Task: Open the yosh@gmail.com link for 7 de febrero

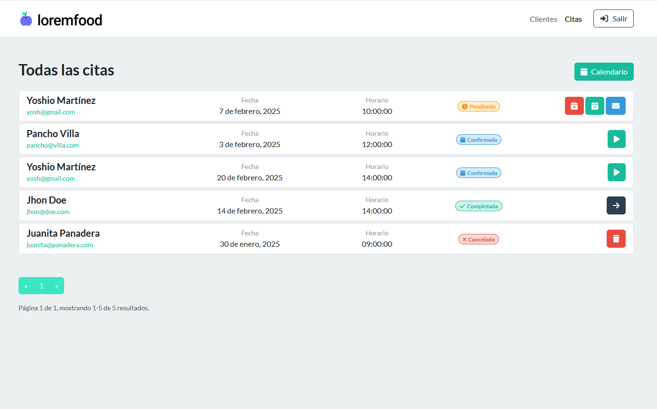Action: (x=51, y=112)
